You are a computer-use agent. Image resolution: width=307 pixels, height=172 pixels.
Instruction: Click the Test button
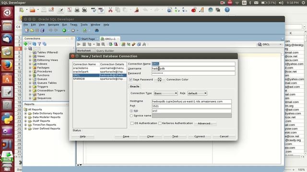(175, 137)
